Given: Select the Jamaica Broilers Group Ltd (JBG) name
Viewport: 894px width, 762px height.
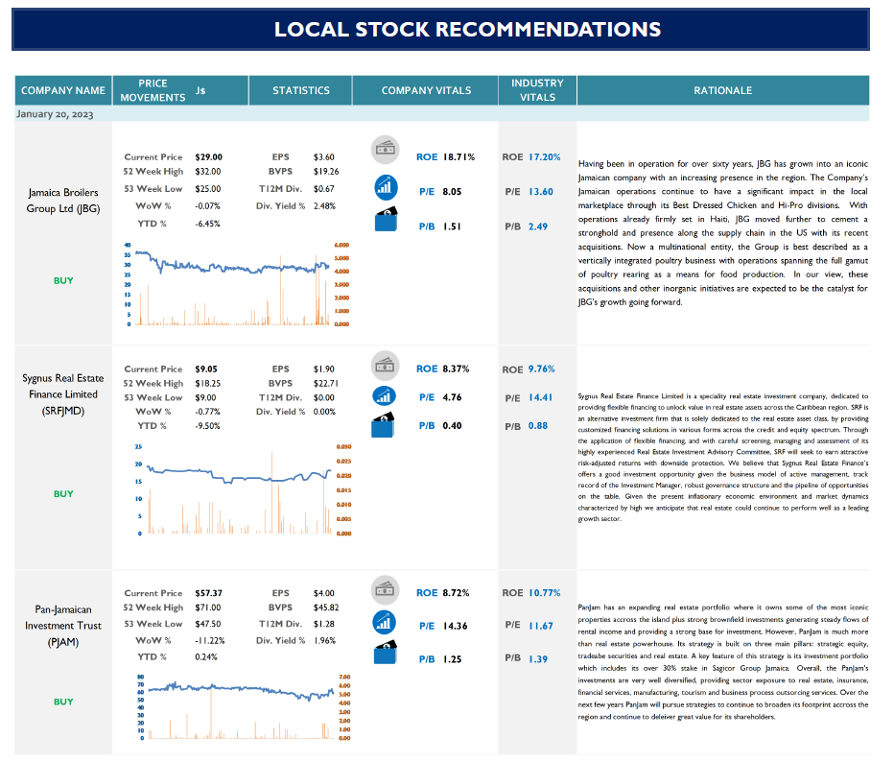Looking at the screenshot, I should 63,201.
